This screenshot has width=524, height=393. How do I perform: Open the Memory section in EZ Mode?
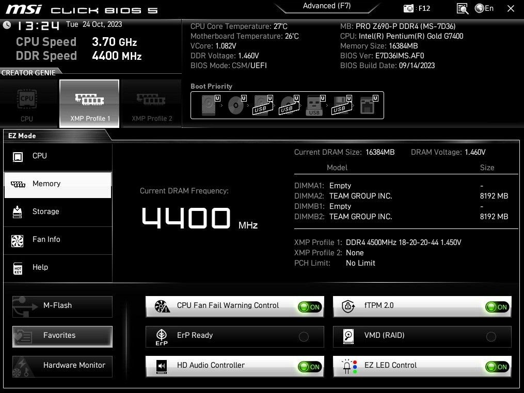58,185
